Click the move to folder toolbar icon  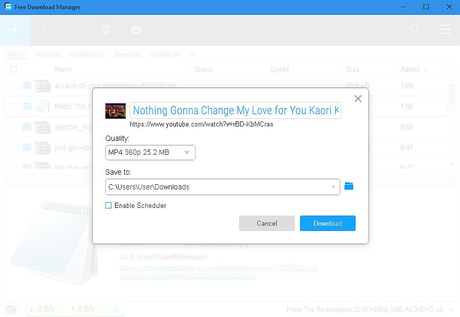tap(136, 30)
